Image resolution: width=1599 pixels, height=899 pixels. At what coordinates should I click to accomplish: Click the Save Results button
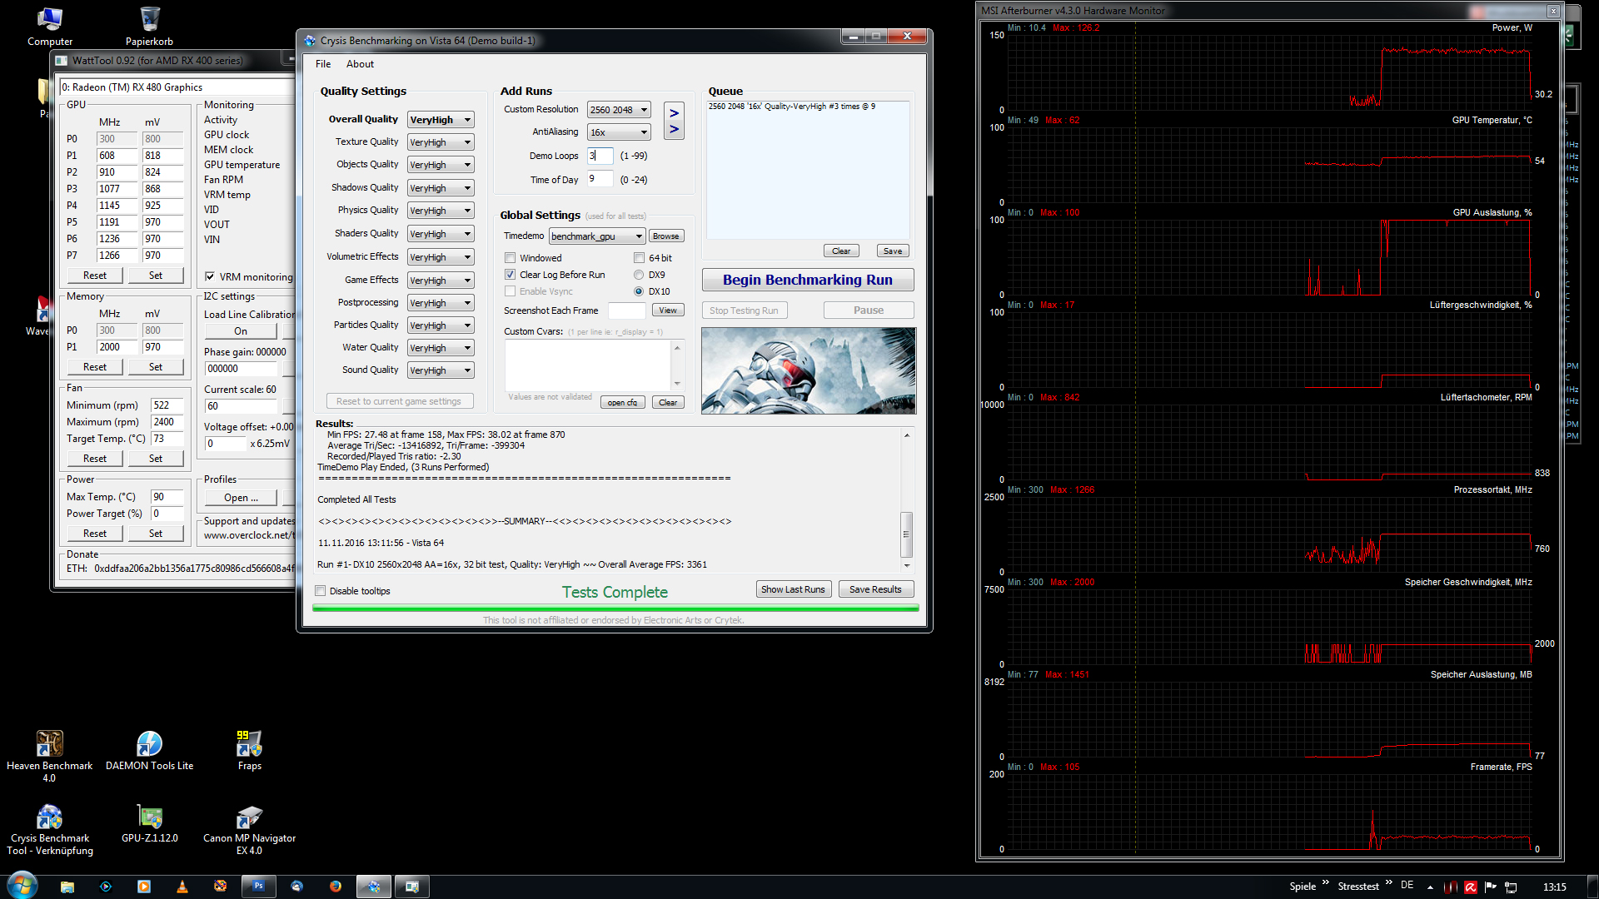[874, 589]
